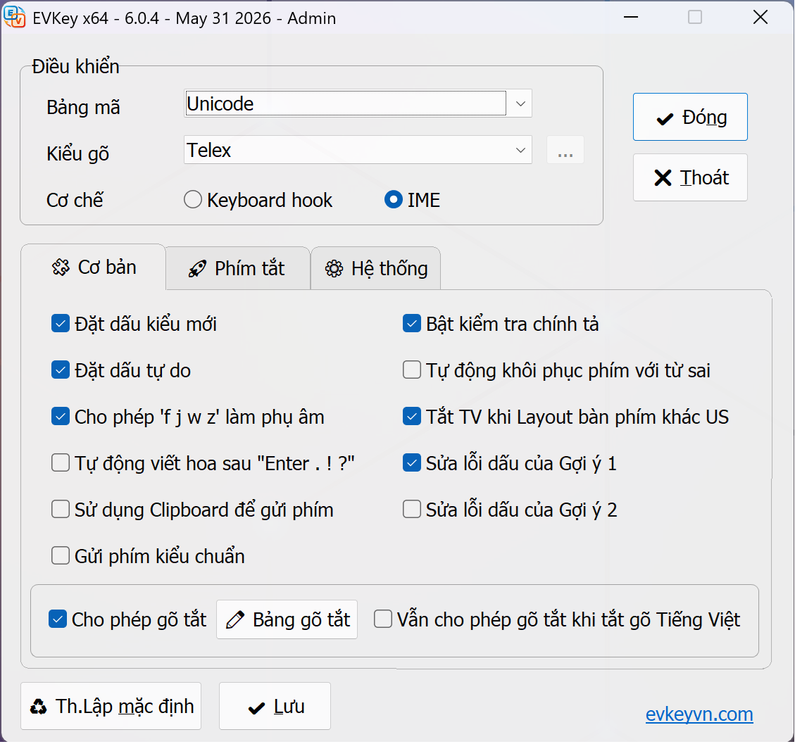Click the Thoát button

click(x=690, y=178)
